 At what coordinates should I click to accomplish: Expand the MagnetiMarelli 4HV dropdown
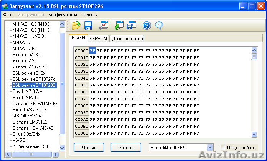[x=209, y=147]
